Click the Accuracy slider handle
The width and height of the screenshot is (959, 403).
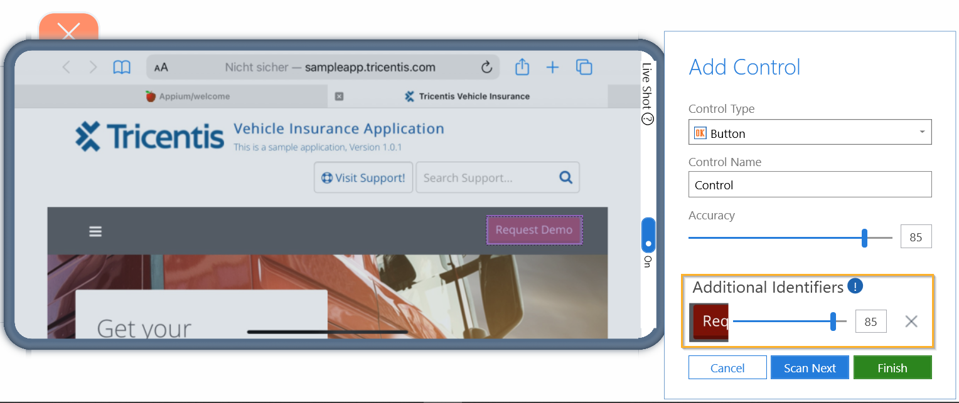(x=864, y=238)
